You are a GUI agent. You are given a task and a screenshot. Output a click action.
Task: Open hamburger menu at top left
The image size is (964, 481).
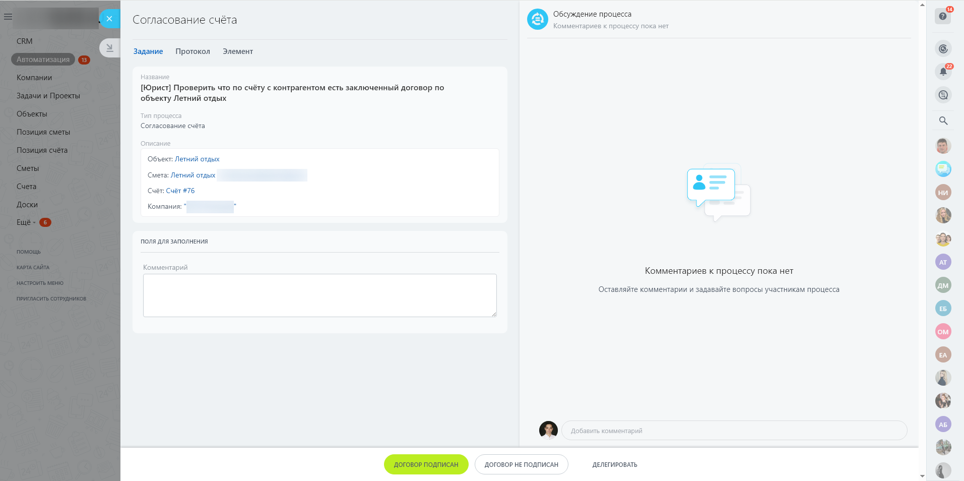pyautogui.click(x=8, y=17)
